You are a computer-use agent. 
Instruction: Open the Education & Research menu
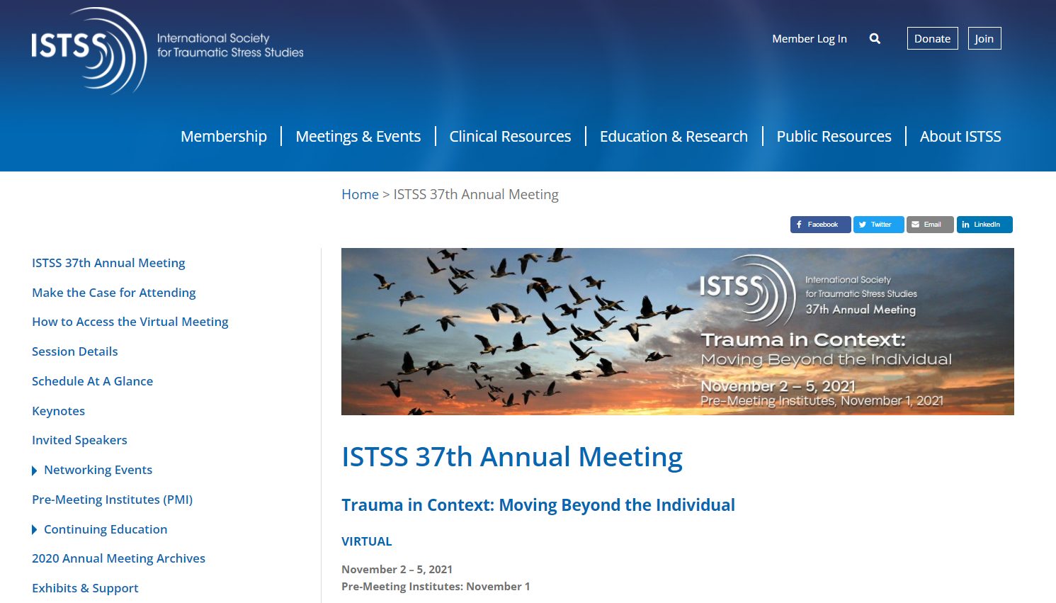tap(674, 136)
